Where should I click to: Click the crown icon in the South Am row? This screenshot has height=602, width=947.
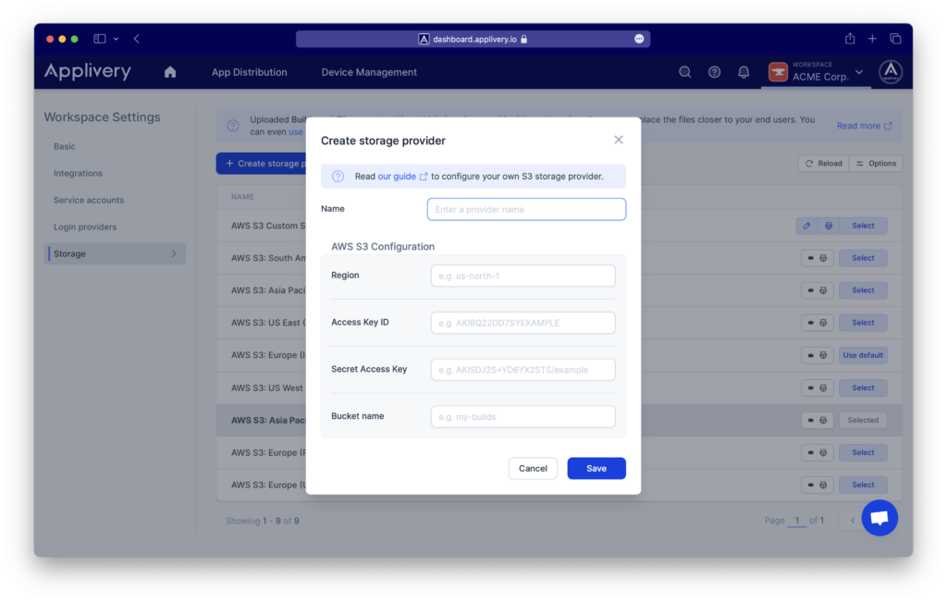[x=810, y=258]
